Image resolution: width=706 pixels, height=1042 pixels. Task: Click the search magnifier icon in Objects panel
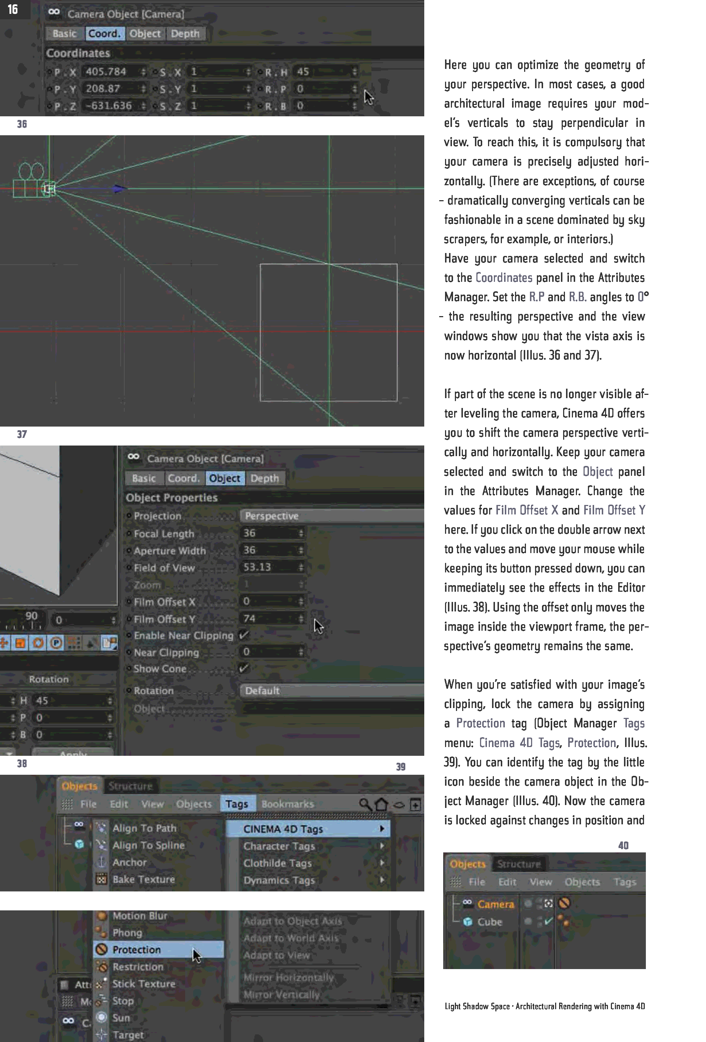365,804
